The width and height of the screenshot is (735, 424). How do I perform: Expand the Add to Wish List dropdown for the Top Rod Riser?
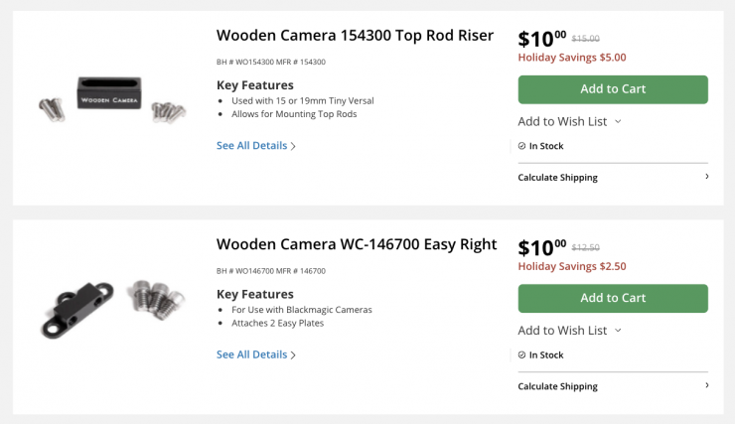[x=562, y=121]
